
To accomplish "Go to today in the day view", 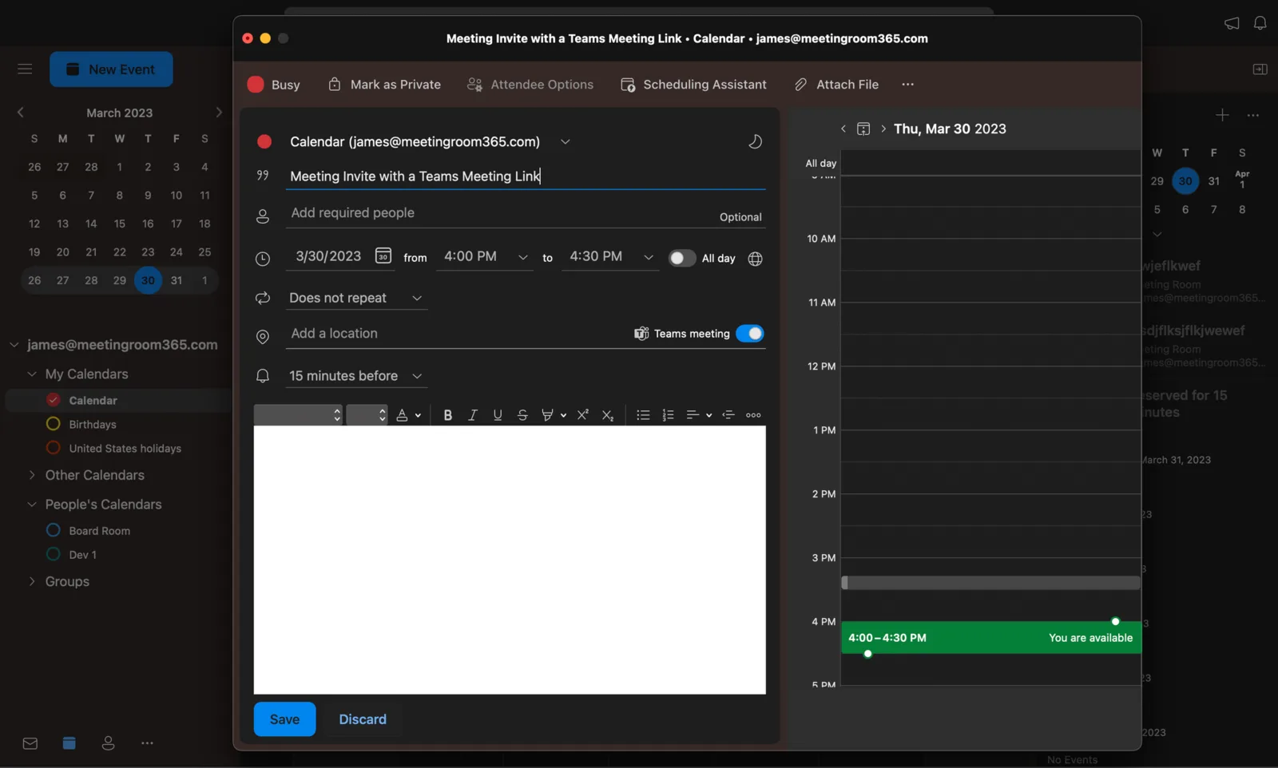I will click(x=863, y=129).
